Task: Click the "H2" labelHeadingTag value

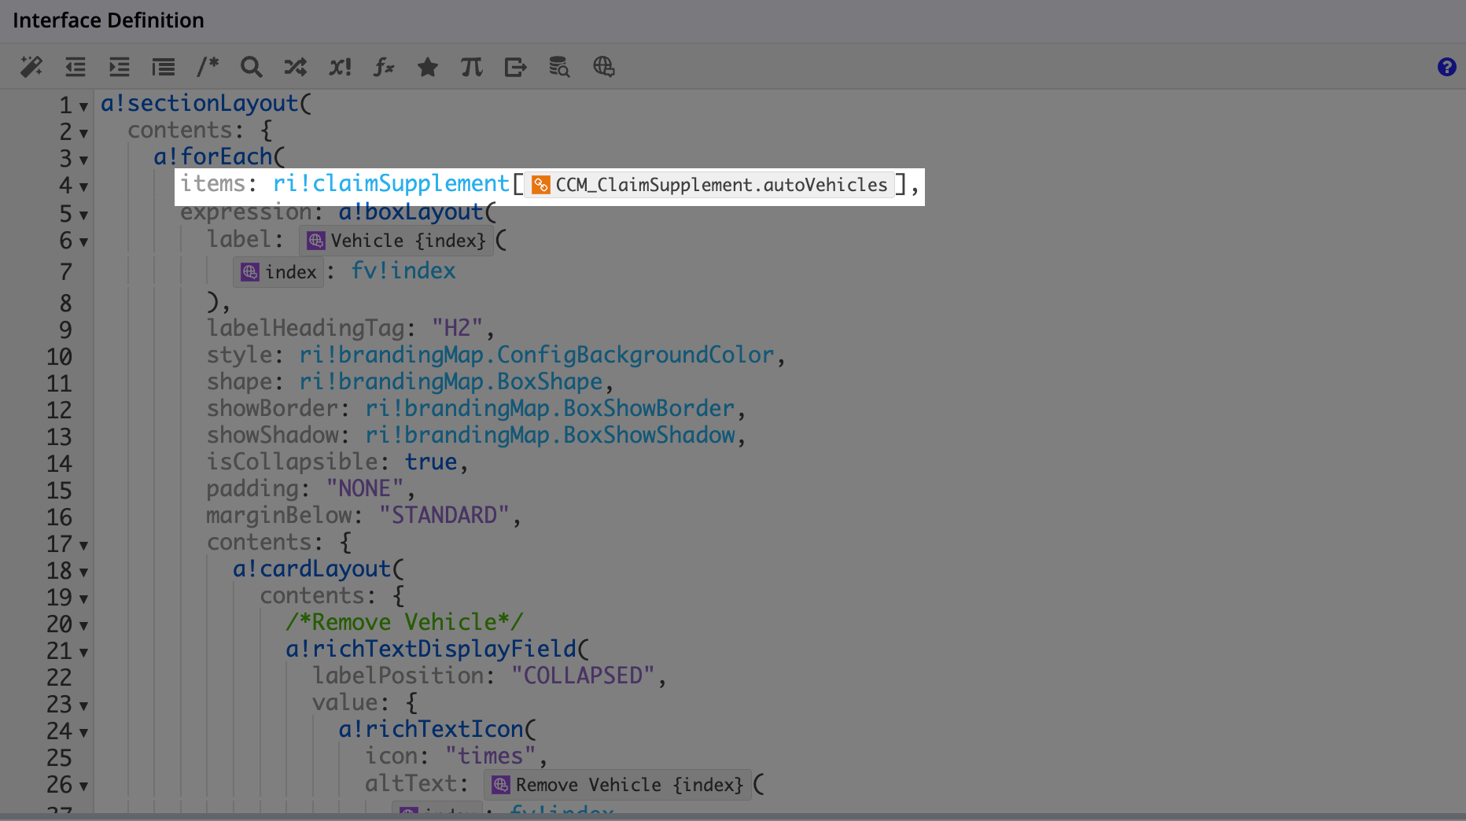Action: coord(457,328)
